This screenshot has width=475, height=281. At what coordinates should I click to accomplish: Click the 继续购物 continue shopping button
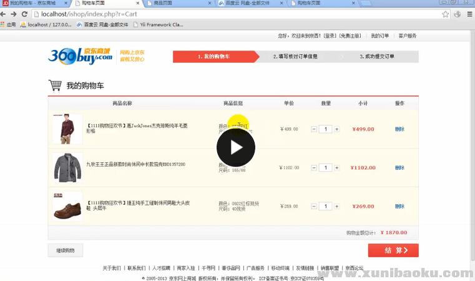click(65, 250)
